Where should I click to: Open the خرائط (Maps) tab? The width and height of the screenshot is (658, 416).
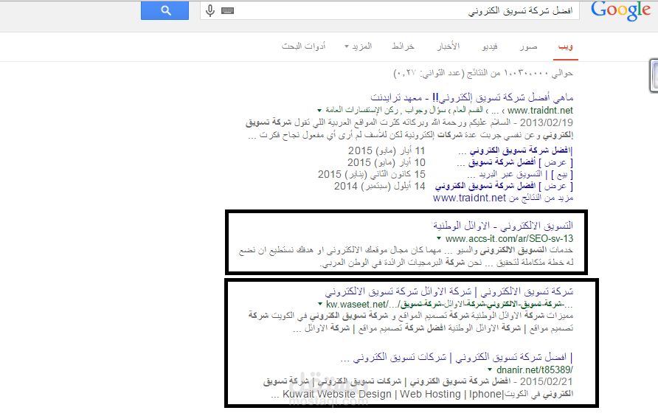click(x=403, y=46)
